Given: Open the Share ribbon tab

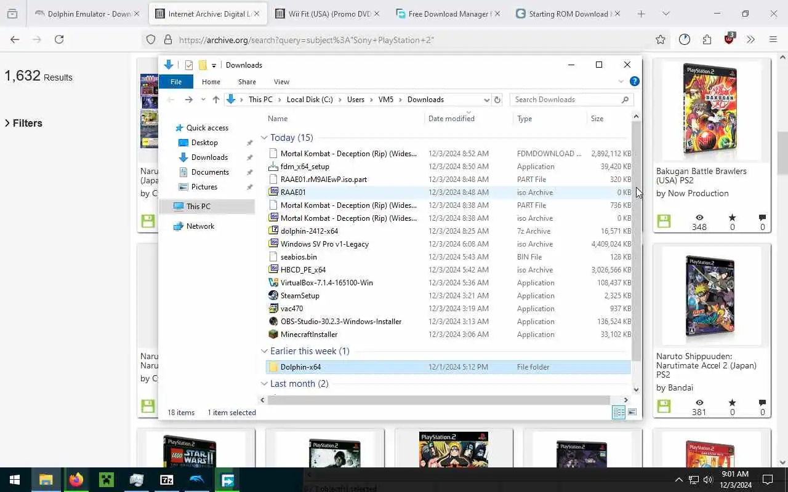Looking at the screenshot, I should tap(247, 82).
